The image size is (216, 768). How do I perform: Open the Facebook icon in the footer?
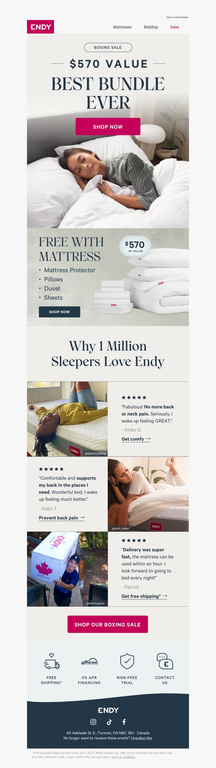[x=124, y=722]
